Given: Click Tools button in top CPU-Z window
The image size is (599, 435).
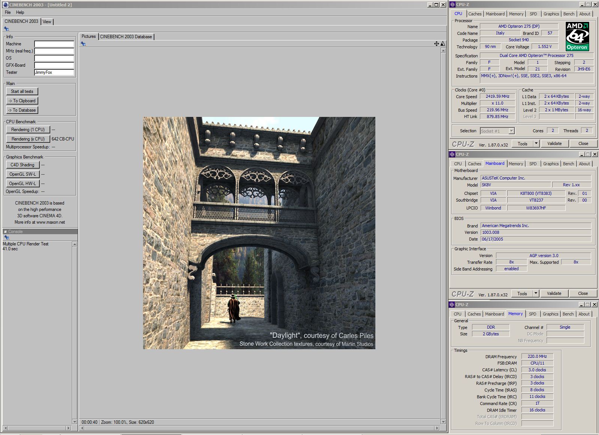Looking at the screenshot, I should [523, 144].
